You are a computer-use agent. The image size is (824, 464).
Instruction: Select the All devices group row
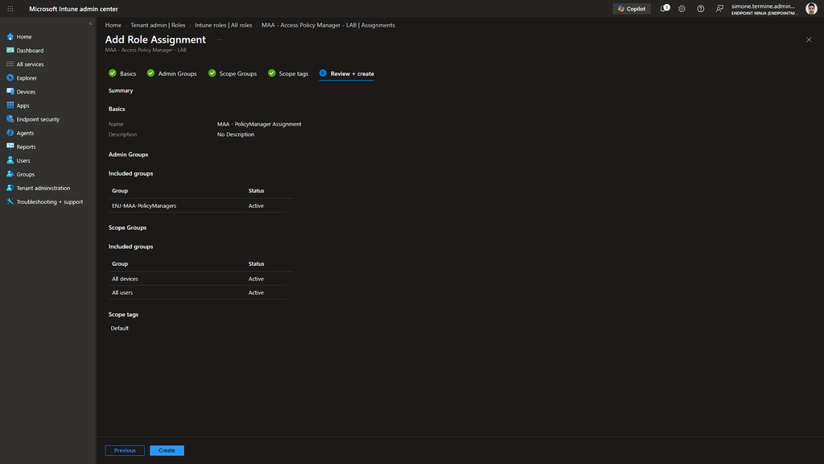pos(197,279)
